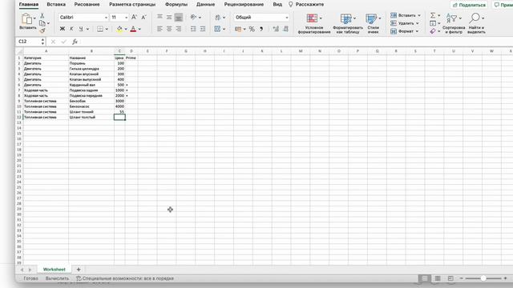Viewport: 513px width, 288px height.
Task: Click the AutoSum sigma icon
Action: (x=433, y=15)
